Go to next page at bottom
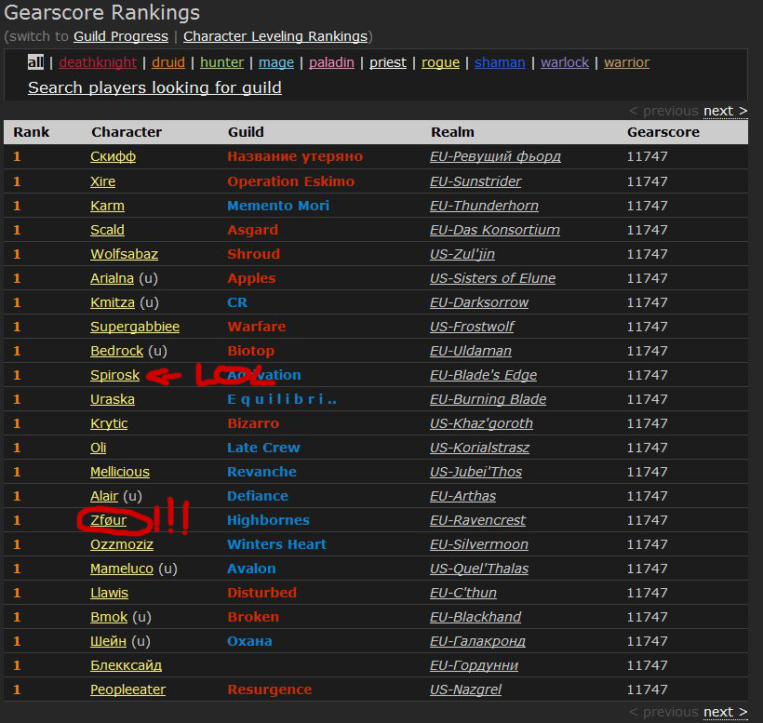 click(724, 712)
